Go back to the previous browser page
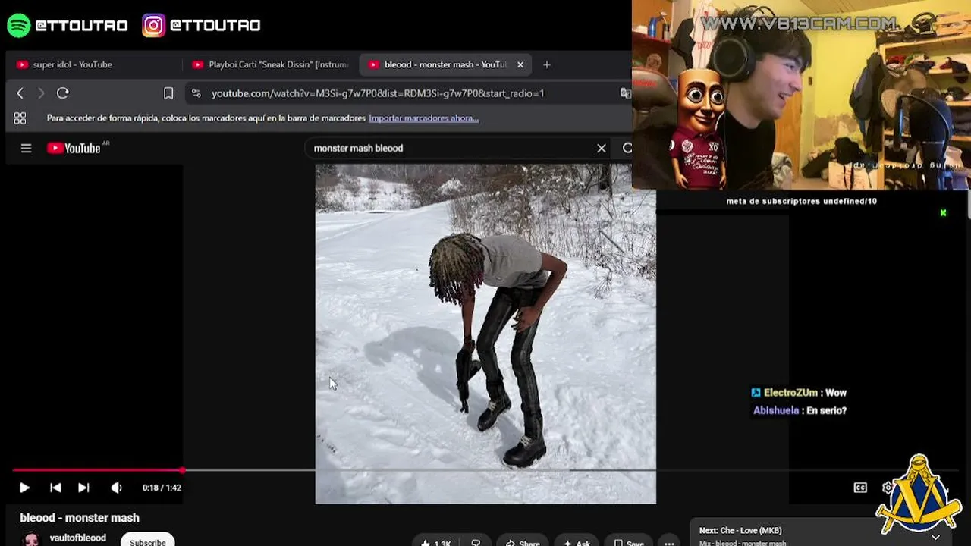This screenshot has height=546, width=971. pos(20,93)
